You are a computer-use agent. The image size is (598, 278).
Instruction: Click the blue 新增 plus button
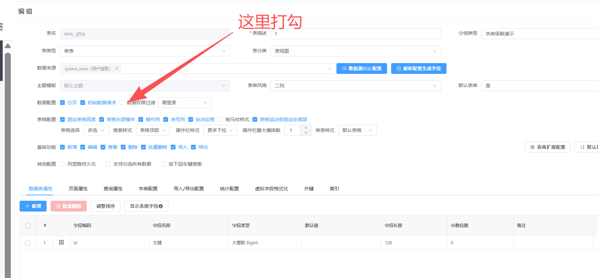(33, 206)
